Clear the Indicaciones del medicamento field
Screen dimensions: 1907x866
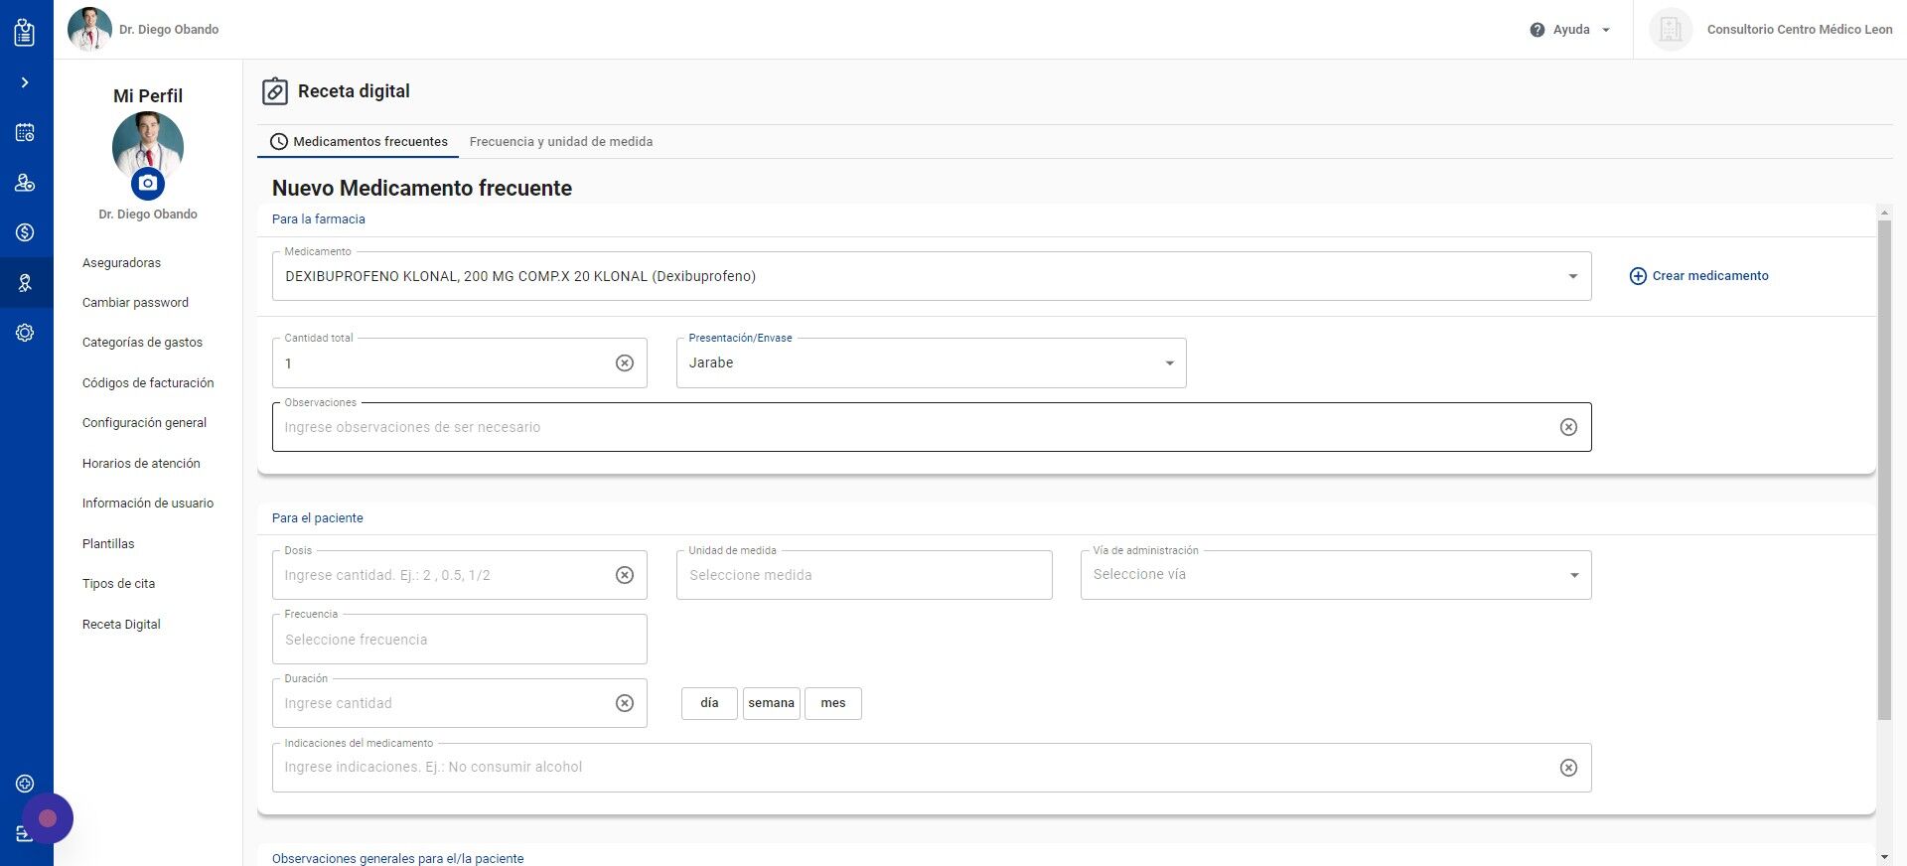1568,768
